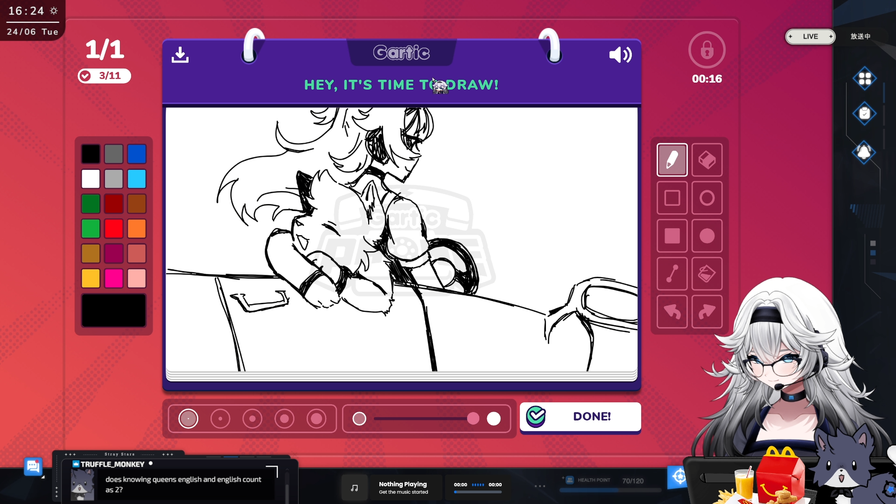
Task: Click the lock timer icon
Action: pyautogui.click(x=707, y=50)
